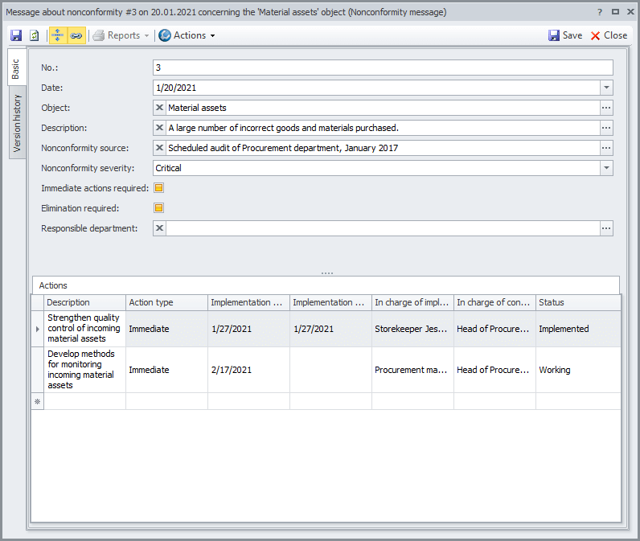The image size is (640, 541).
Task: Click the Date field showing 1/20/2021
Action: pyautogui.click(x=376, y=88)
